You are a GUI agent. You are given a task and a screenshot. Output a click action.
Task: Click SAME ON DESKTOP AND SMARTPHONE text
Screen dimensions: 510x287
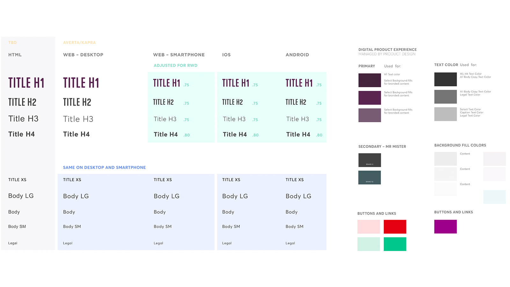(x=104, y=167)
